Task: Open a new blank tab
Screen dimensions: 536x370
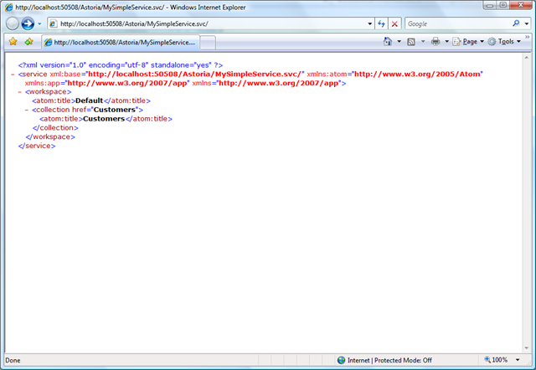Action: click(208, 43)
